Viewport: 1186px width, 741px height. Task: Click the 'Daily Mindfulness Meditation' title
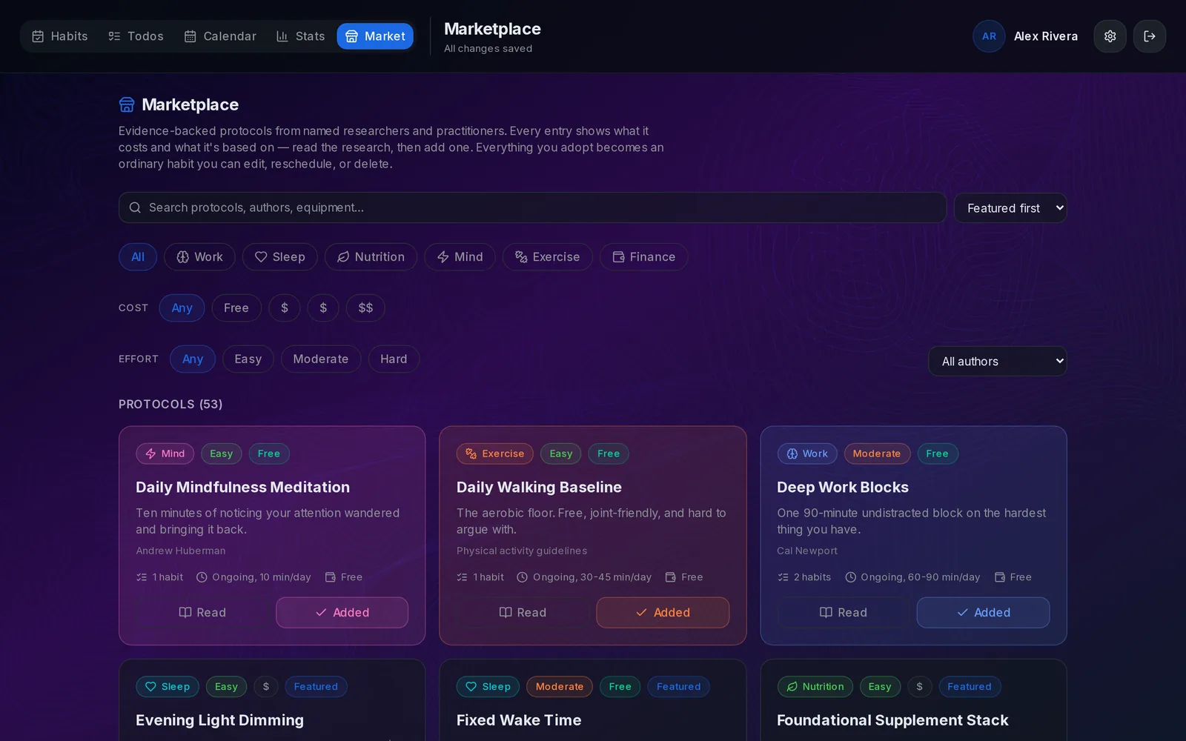pos(242,488)
